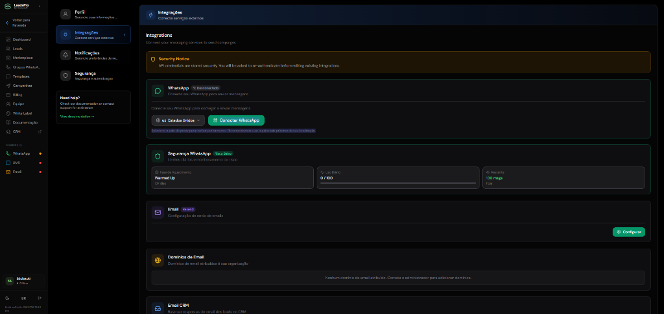
Task: Open the Email channel via envelope icon
Action: (x=8, y=172)
